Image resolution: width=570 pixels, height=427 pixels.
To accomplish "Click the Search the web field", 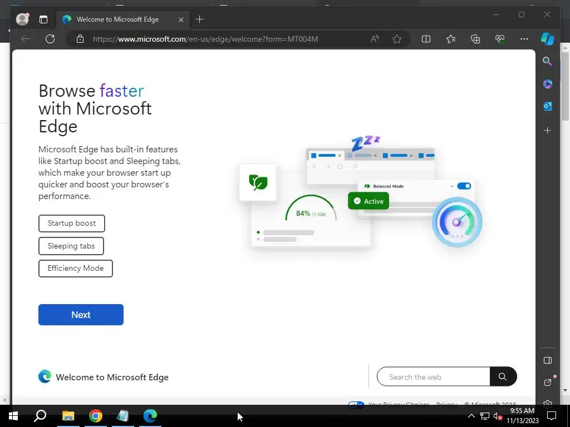I will pyautogui.click(x=433, y=376).
